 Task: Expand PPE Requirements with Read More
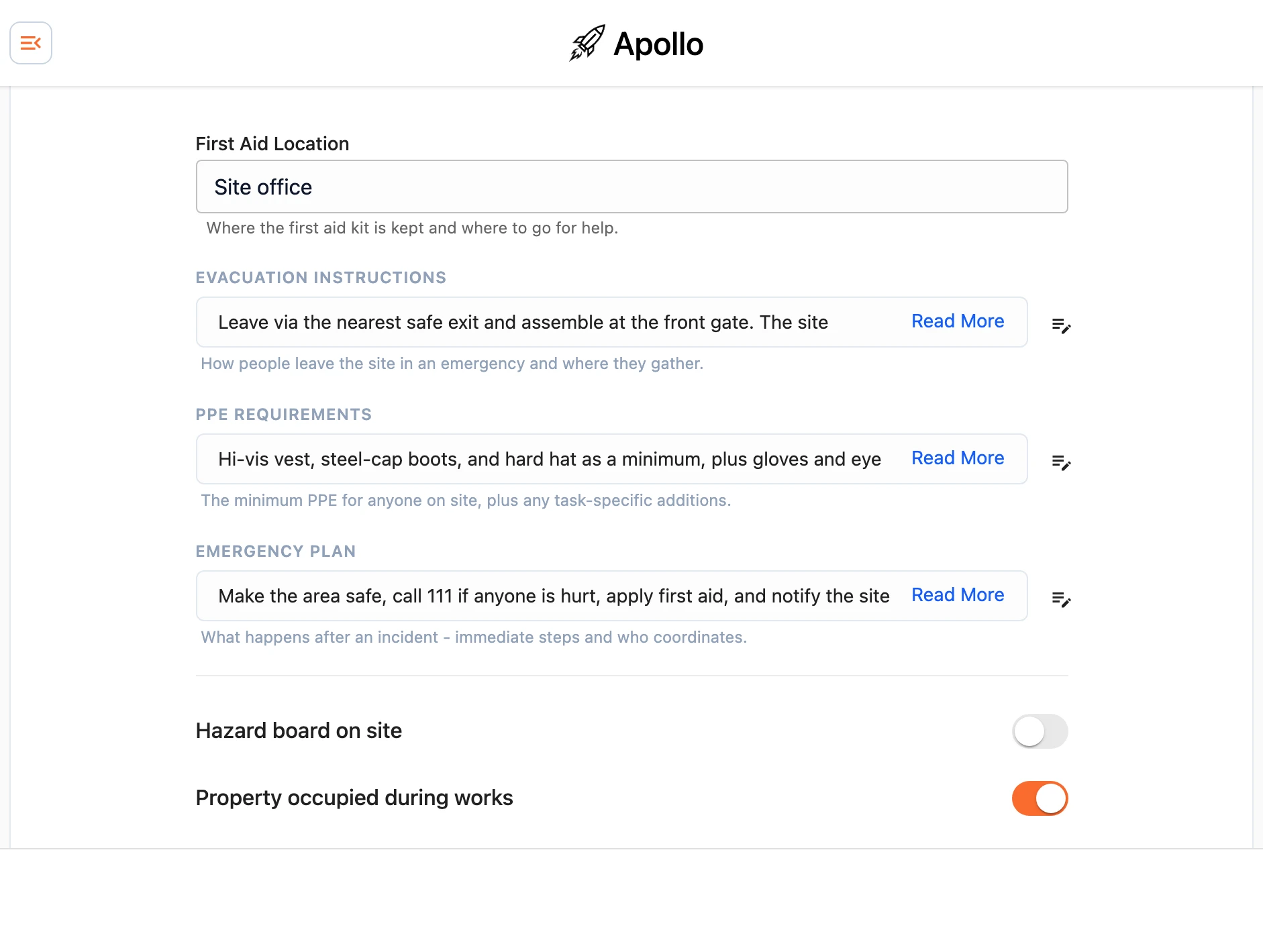point(958,458)
